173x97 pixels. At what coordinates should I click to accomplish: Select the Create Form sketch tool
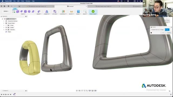point(14,11)
